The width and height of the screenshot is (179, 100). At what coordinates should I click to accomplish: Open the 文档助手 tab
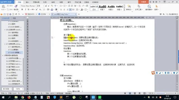coord(95,2)
